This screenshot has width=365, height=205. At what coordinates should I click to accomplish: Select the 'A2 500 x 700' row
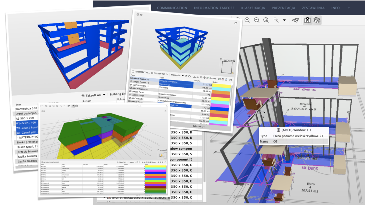26,119
